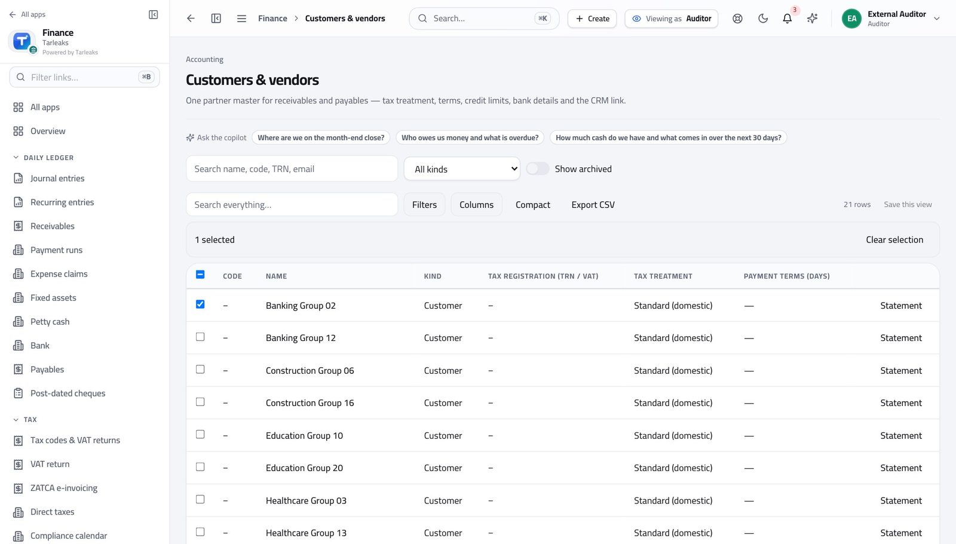Screen dimensions: 956x544
Task: Switch to dark mode moon icon
Action: [x=763, y=19]
